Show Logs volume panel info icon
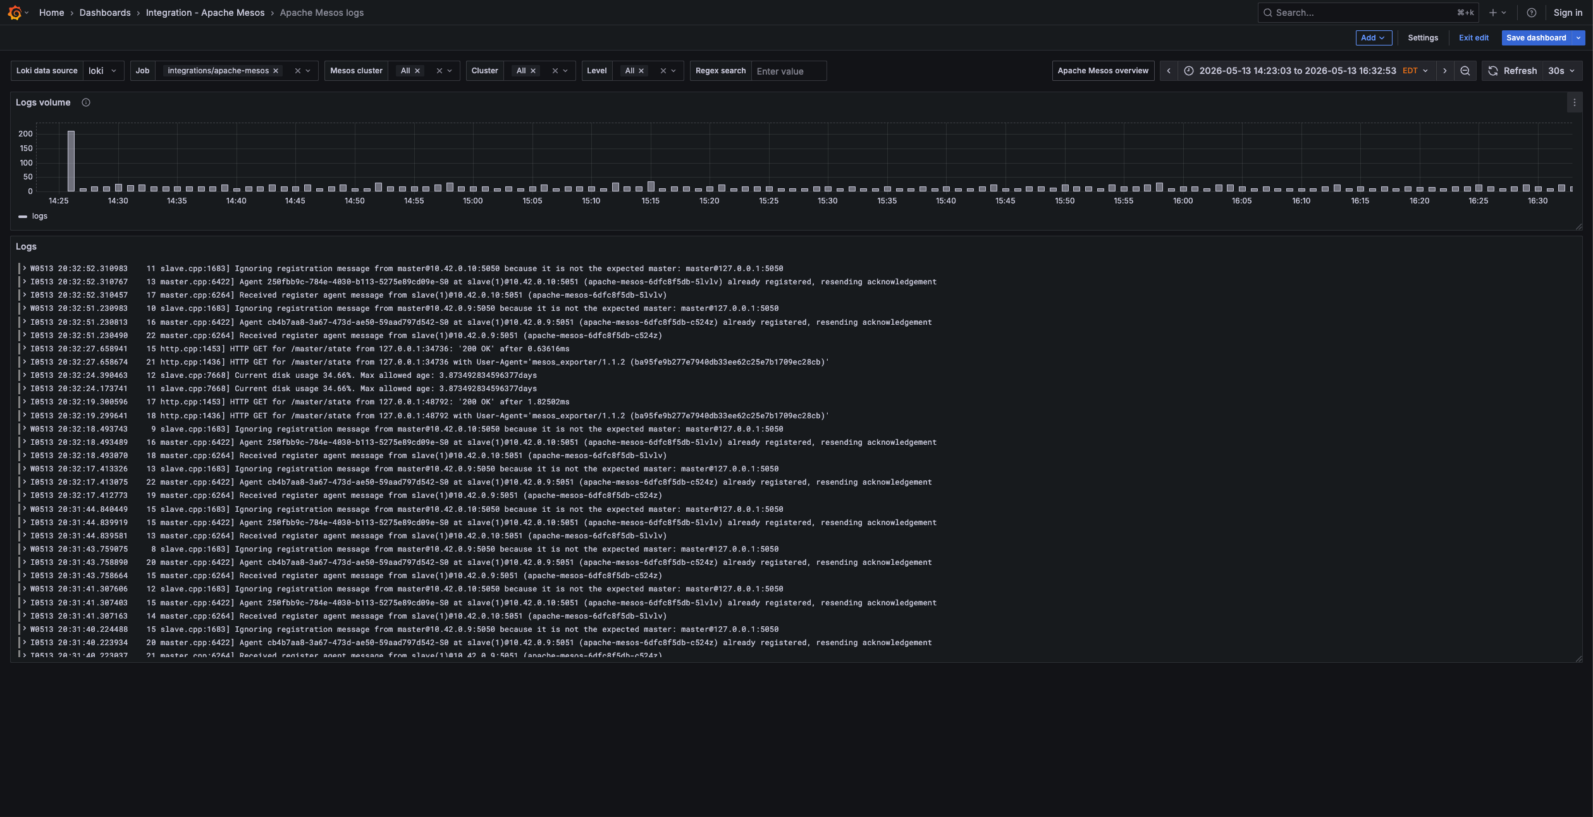1593x817 pixels. coord(86,102)
